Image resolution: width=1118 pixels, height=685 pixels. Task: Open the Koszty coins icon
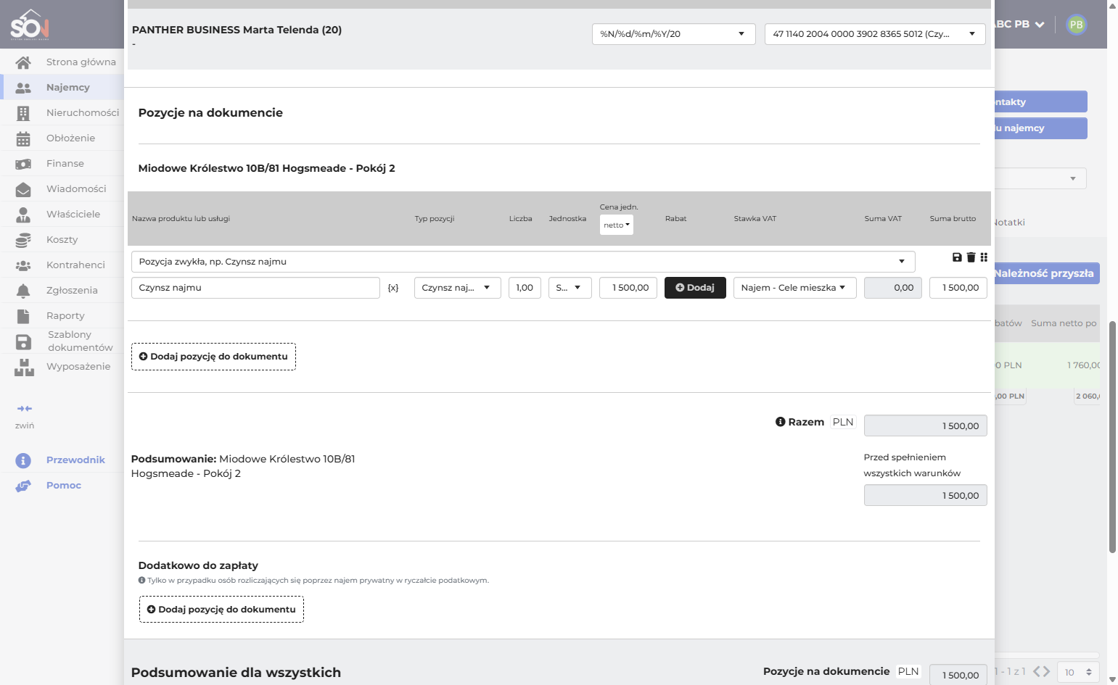[23, 240]
